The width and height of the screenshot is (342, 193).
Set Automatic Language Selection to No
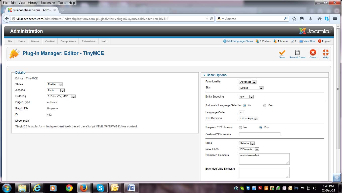click(245, 106)
